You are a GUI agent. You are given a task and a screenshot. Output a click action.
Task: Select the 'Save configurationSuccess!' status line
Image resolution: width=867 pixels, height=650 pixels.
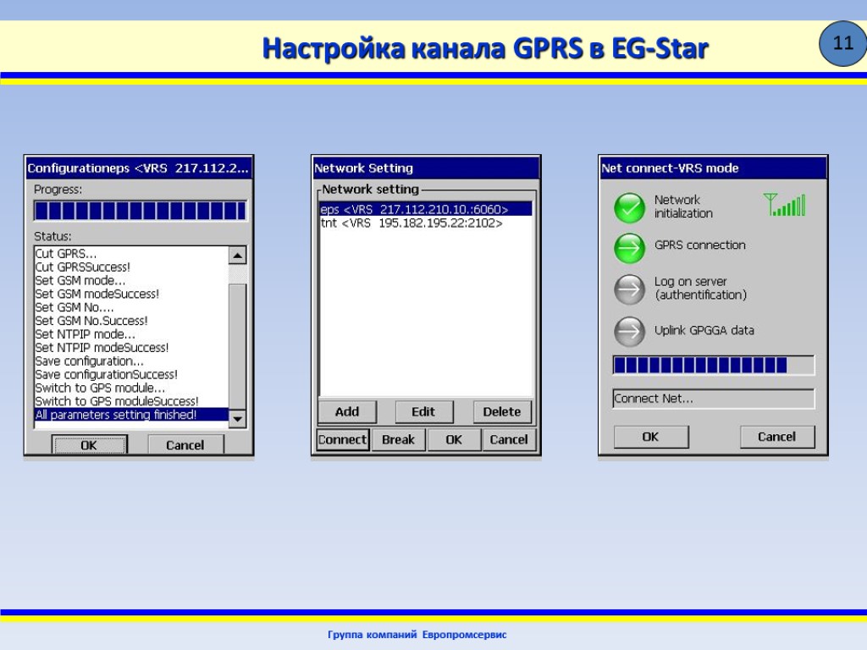tap(131, 374)
